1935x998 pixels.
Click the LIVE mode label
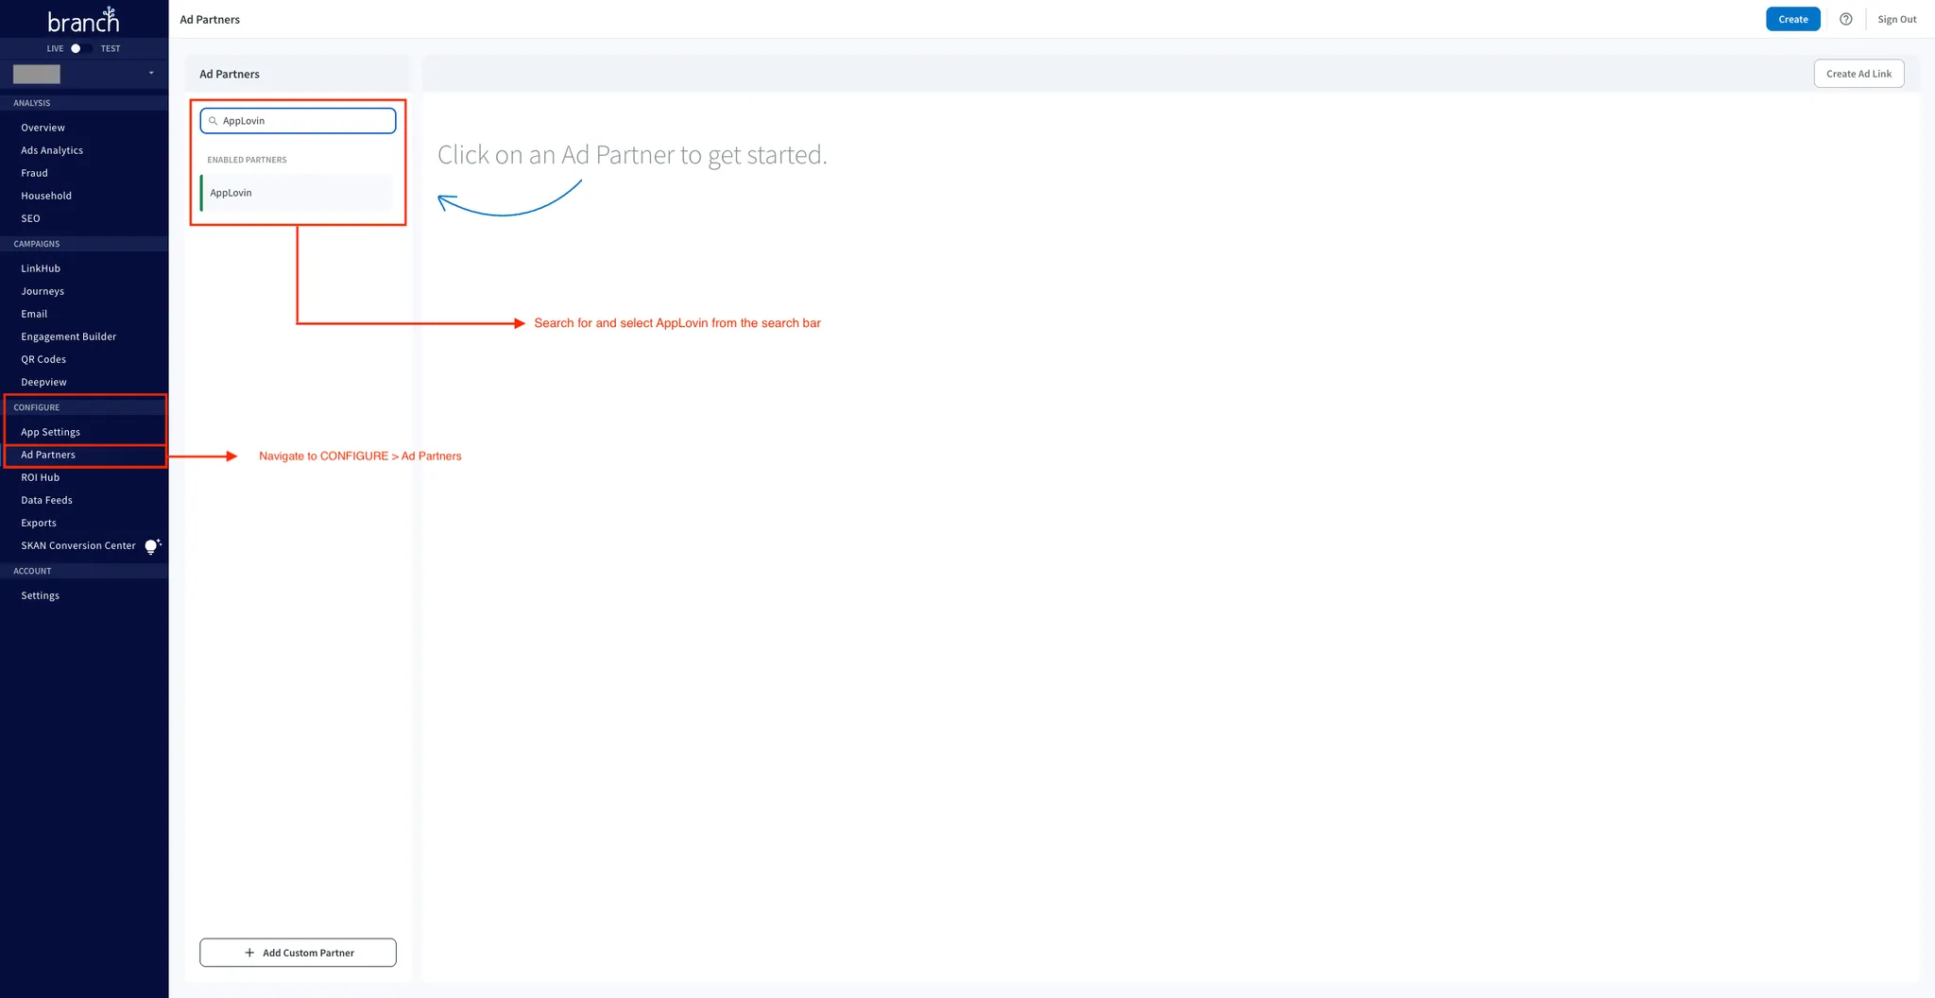point(55,48)
